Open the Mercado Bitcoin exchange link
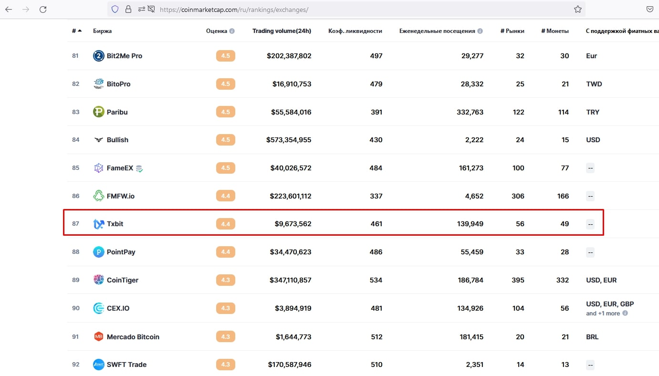Viewport: 659px width, 376px height. click(133, 337)
